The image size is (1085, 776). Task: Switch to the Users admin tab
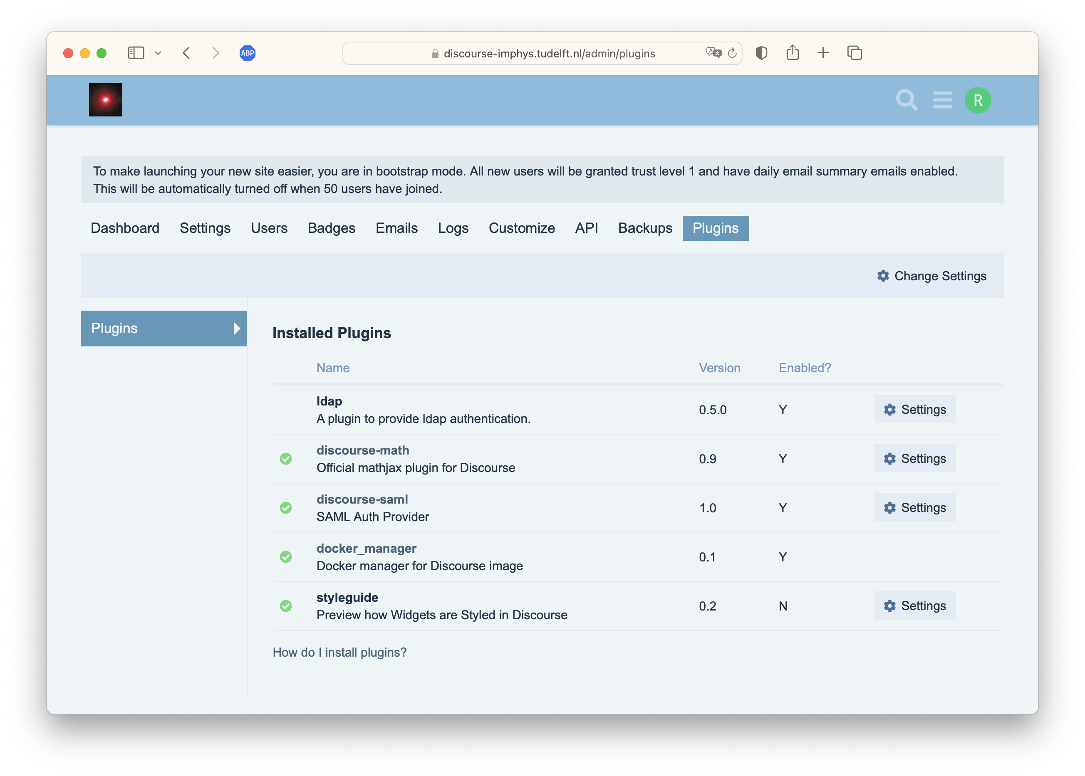pos(269,228)
